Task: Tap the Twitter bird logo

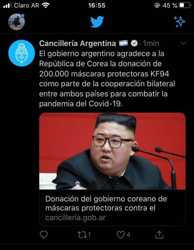Action: 97,22
